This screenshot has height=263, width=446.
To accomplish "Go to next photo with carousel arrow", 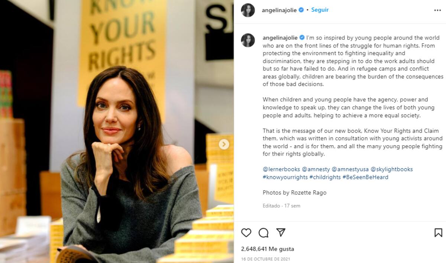I will coord(224,144).
